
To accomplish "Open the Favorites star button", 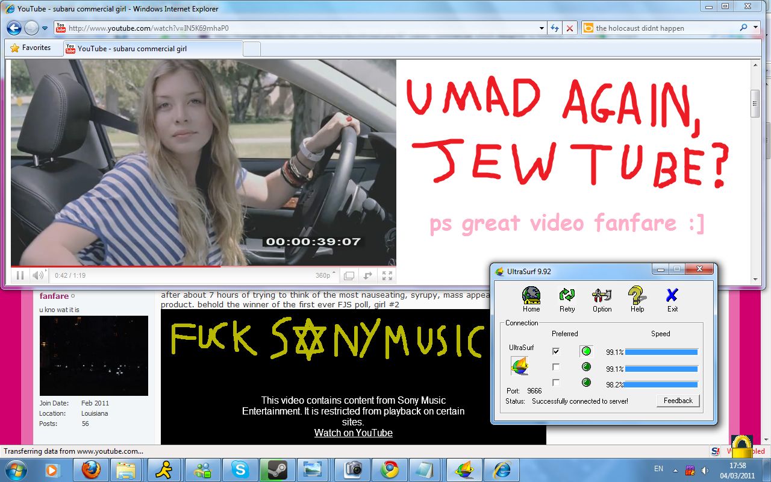I will [x=31, y=48].
